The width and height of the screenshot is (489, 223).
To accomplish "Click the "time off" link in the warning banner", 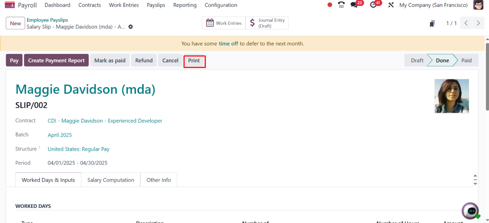I will (x=228, y=44).
